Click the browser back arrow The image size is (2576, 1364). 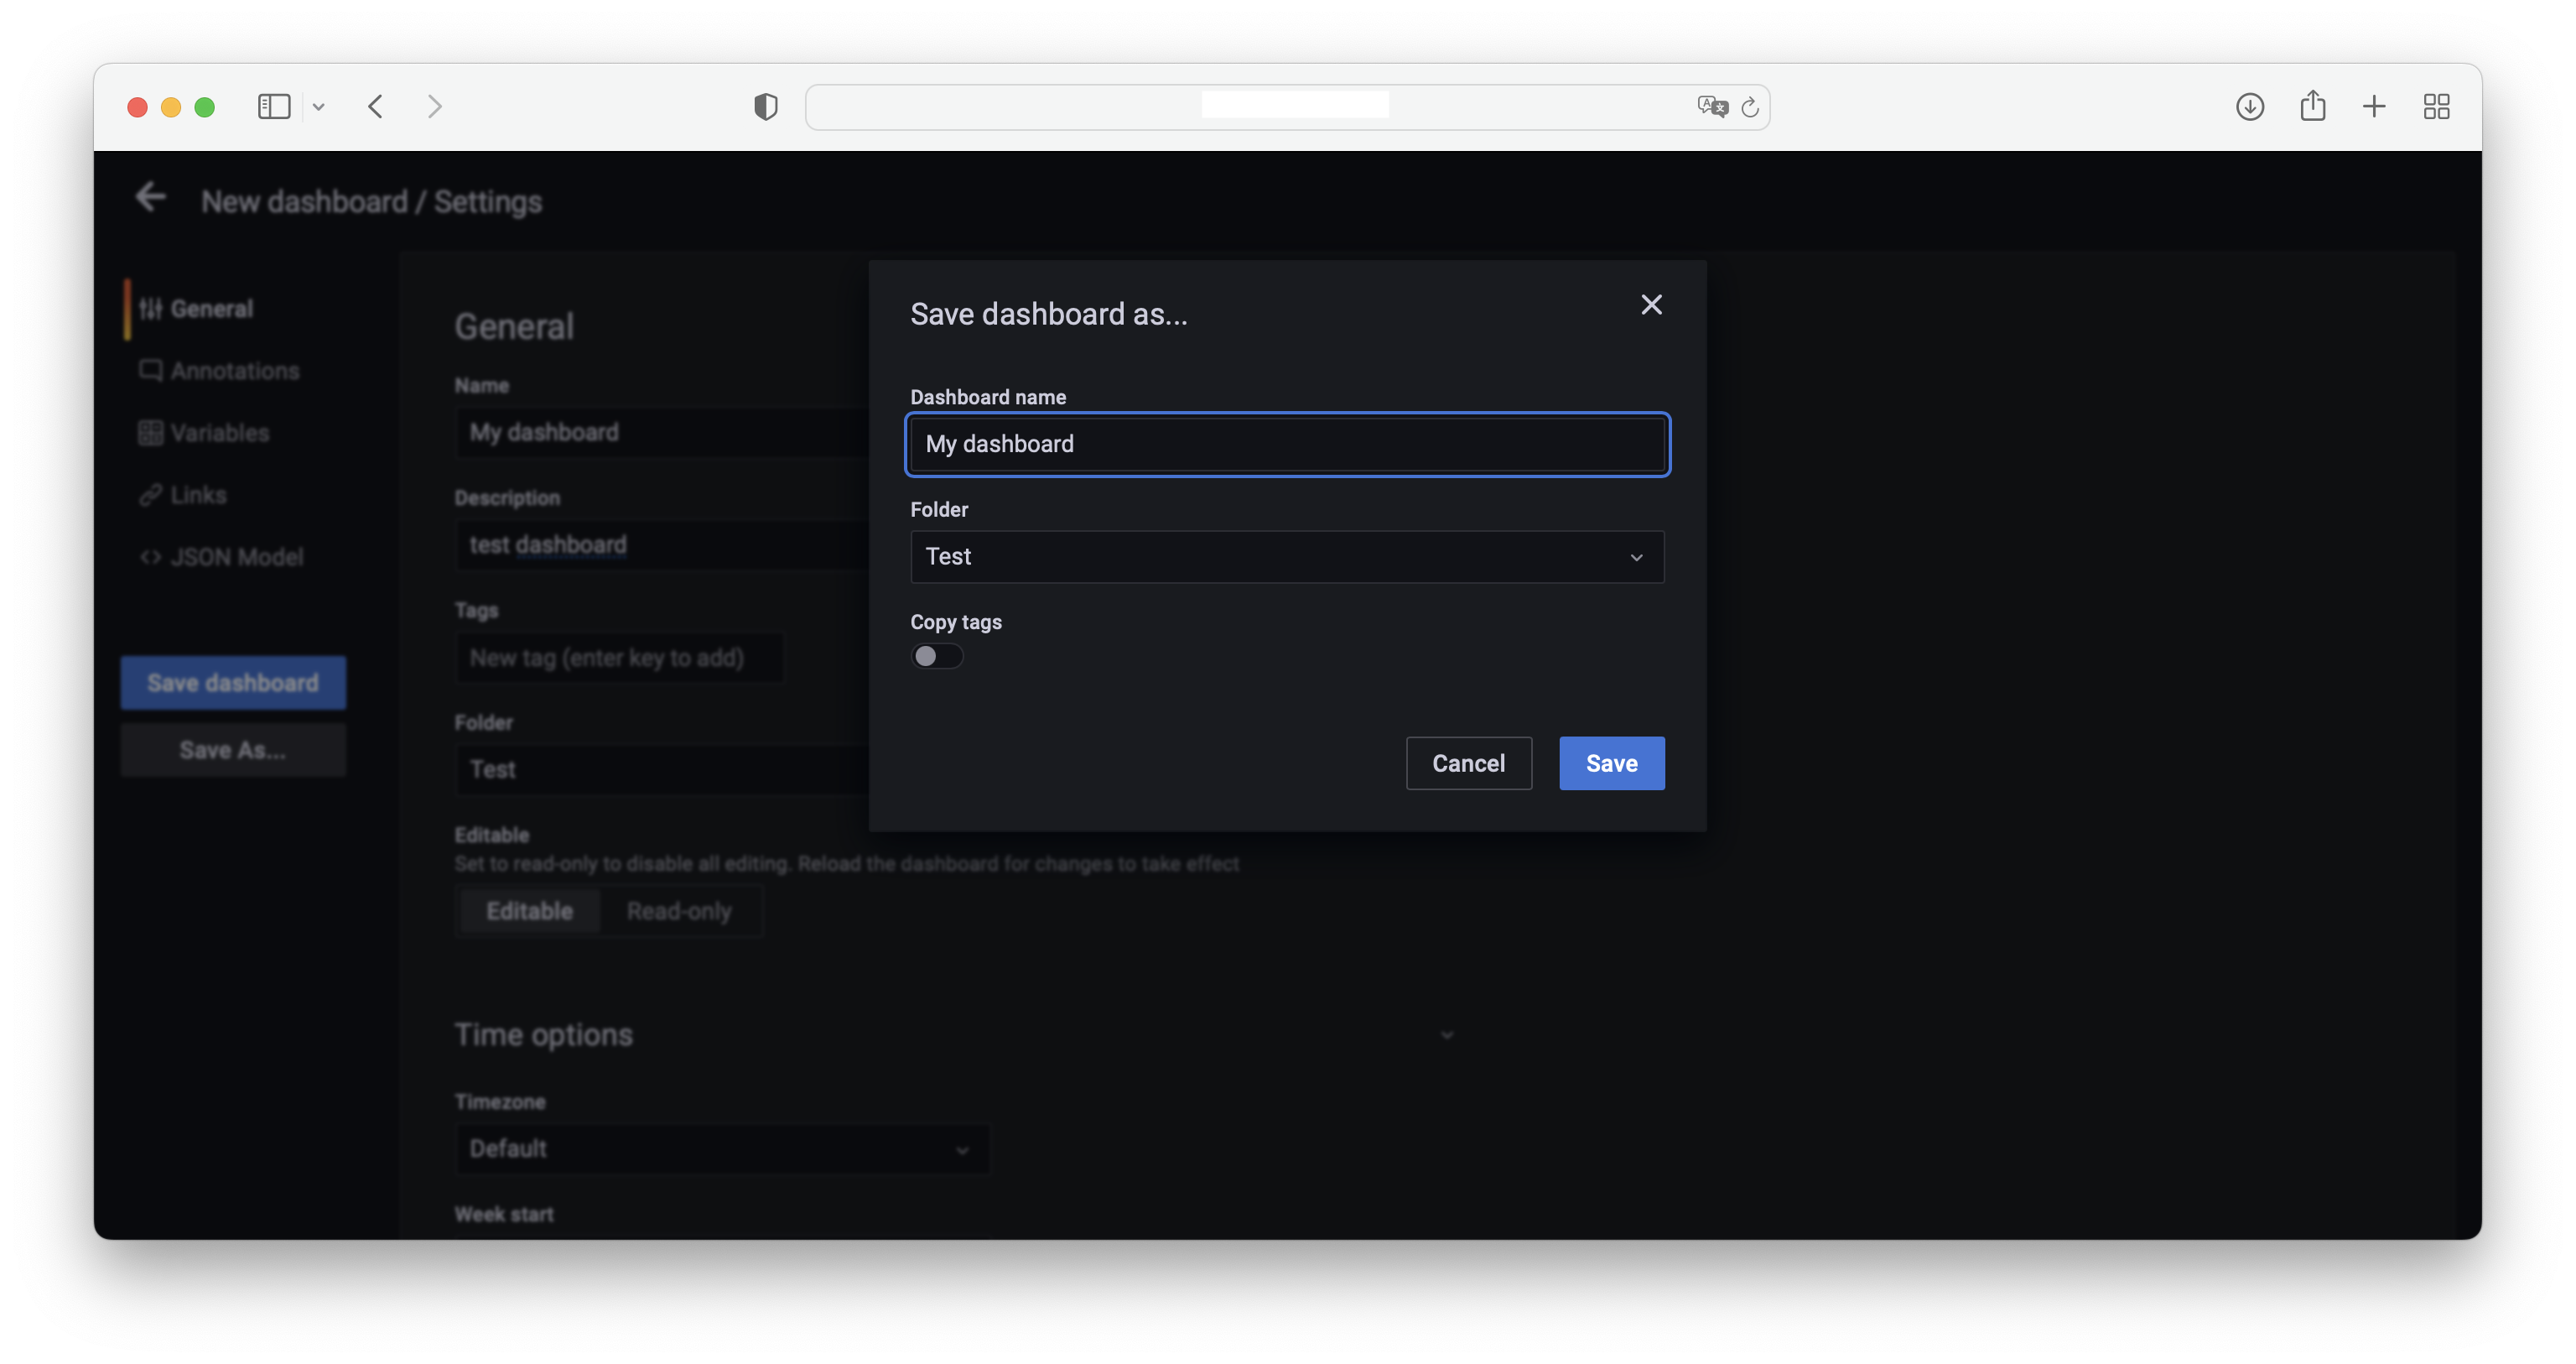click(x=376, y=106)
